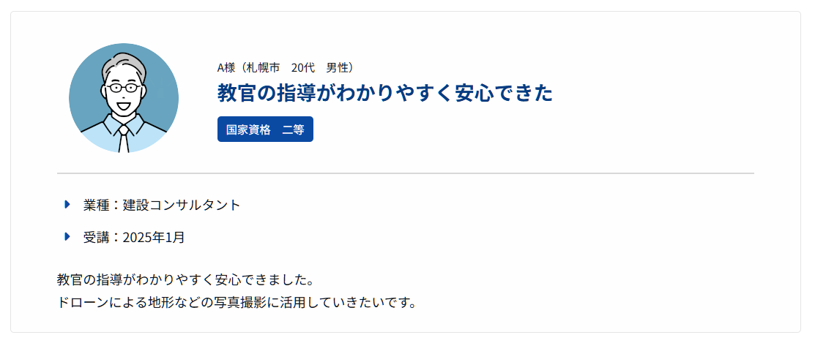
Task: Click the necktie on the avatar
Action: (124, 139)
